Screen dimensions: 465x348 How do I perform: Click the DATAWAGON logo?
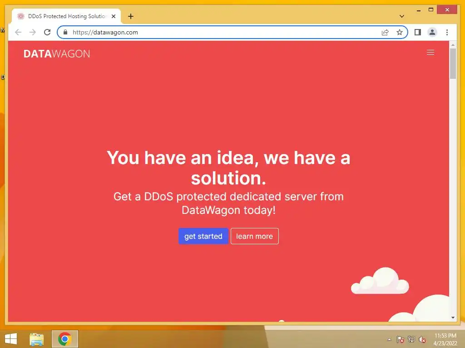tap(57, 53)
